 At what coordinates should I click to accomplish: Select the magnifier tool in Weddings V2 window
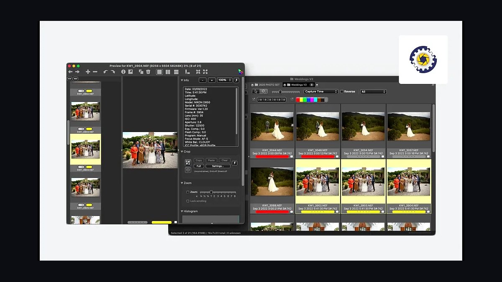264,91
